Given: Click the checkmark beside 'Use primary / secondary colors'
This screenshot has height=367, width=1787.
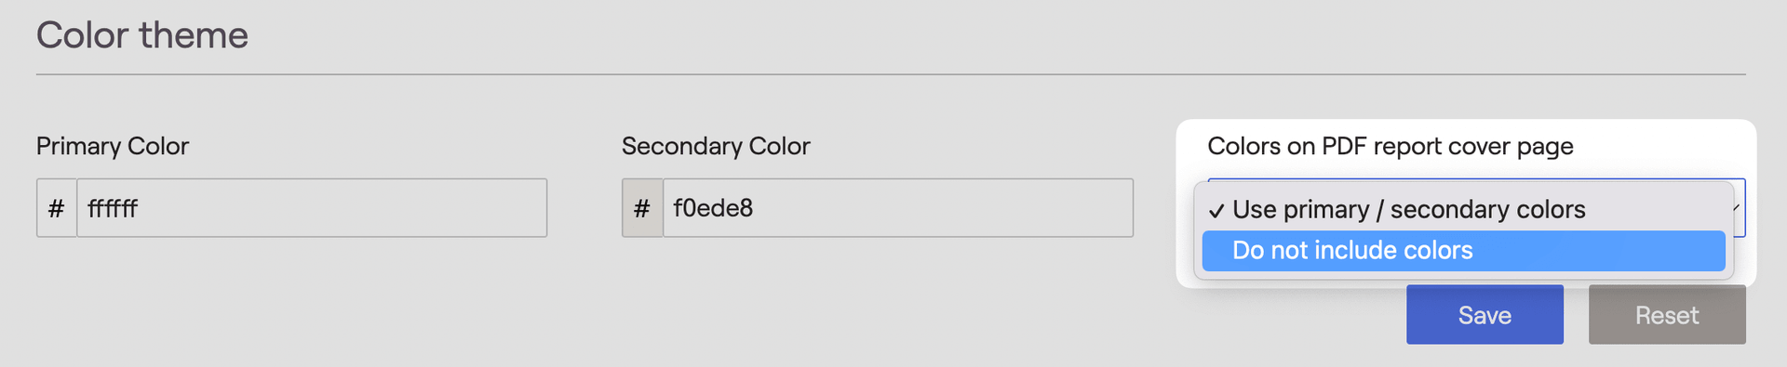Looking at the screenshot, I should coord(1216,211).
